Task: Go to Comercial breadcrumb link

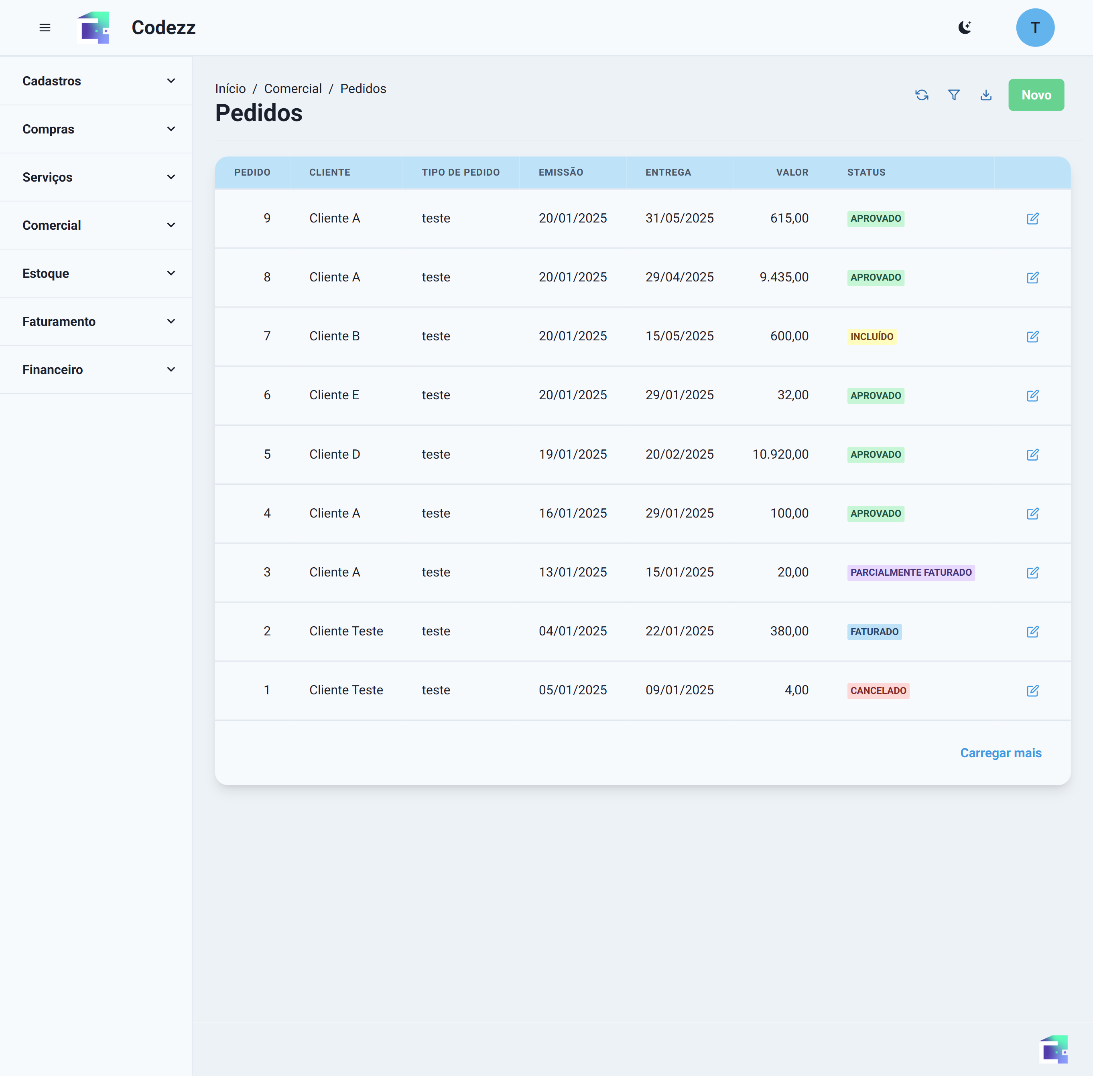Action: point(293,89)
